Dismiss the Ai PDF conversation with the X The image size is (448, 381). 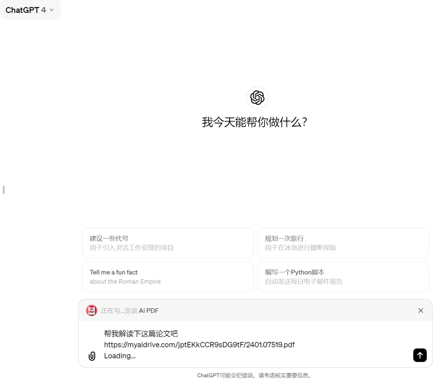click(421, 311)
